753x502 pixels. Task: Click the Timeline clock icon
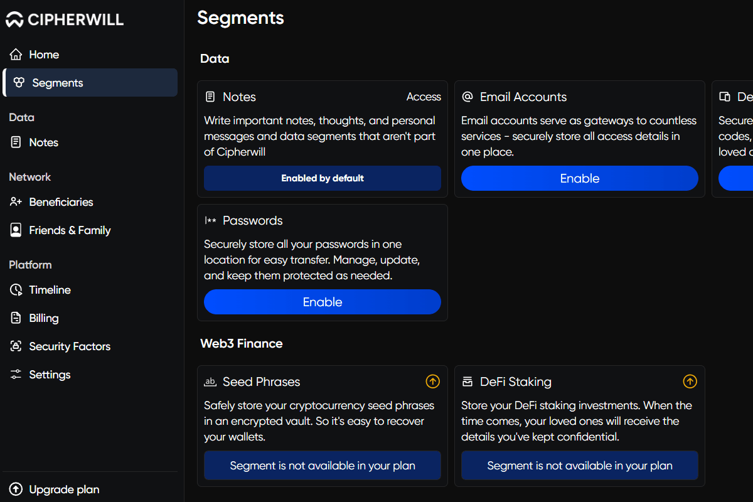tap(16, 290)
